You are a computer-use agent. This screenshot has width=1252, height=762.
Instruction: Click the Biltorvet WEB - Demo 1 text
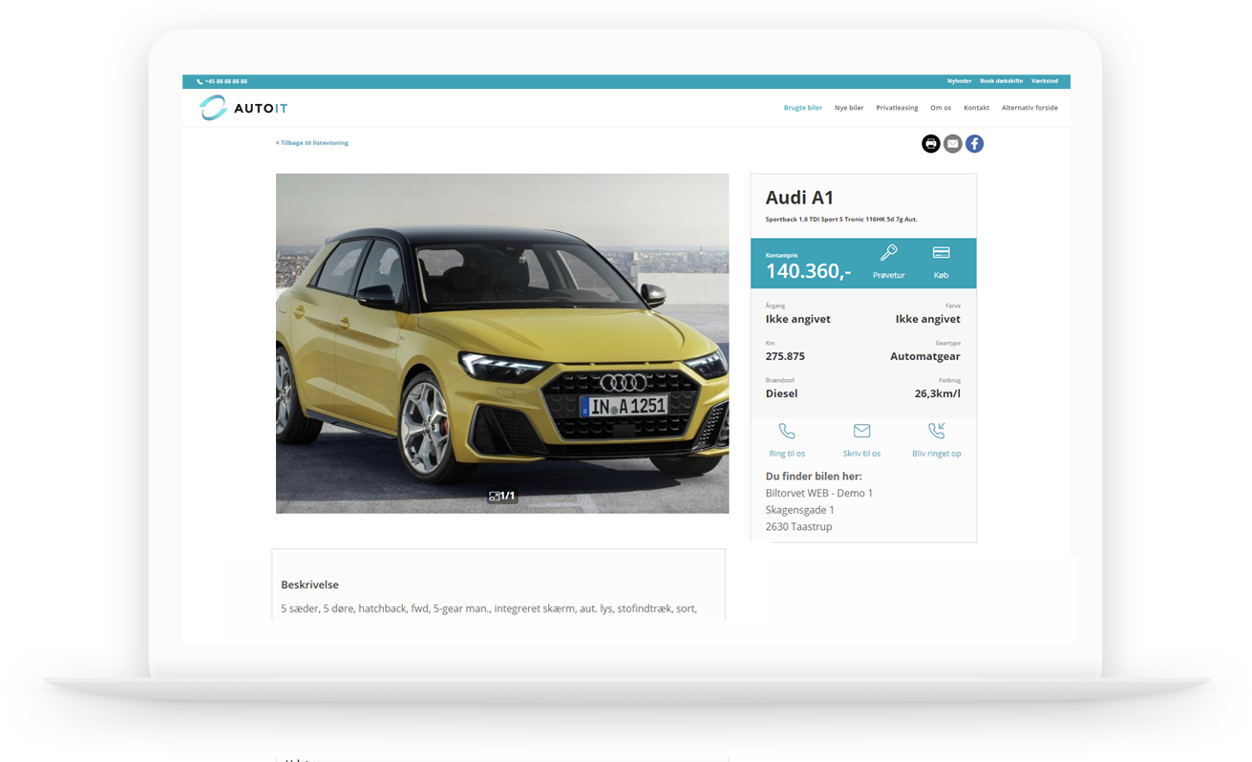click(818, 494)
